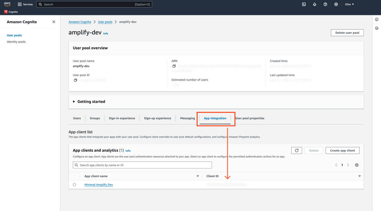Click the Create app client button
The width and height of the screenshot is (381, 211).
click(x=343, y=150)
